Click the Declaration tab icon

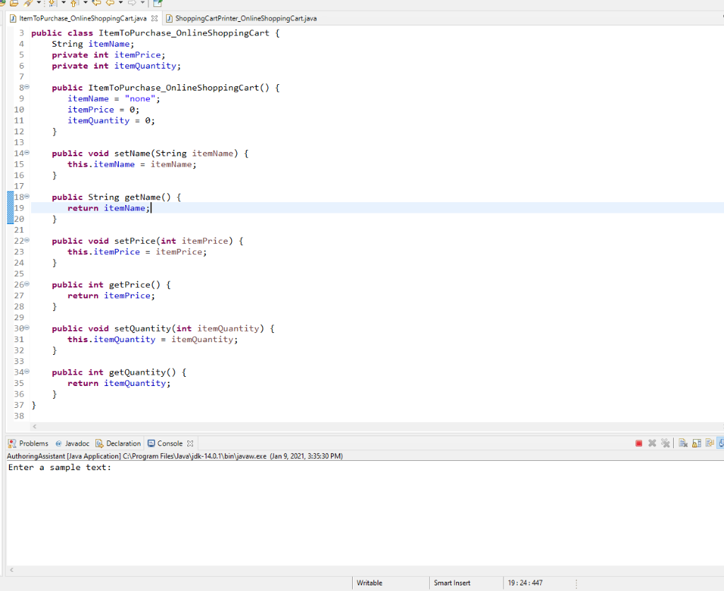click(x=99, y=443)
